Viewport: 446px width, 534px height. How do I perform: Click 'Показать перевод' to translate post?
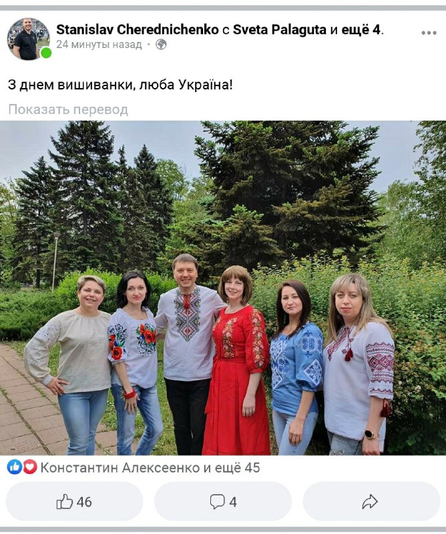[x=68, y=109]
